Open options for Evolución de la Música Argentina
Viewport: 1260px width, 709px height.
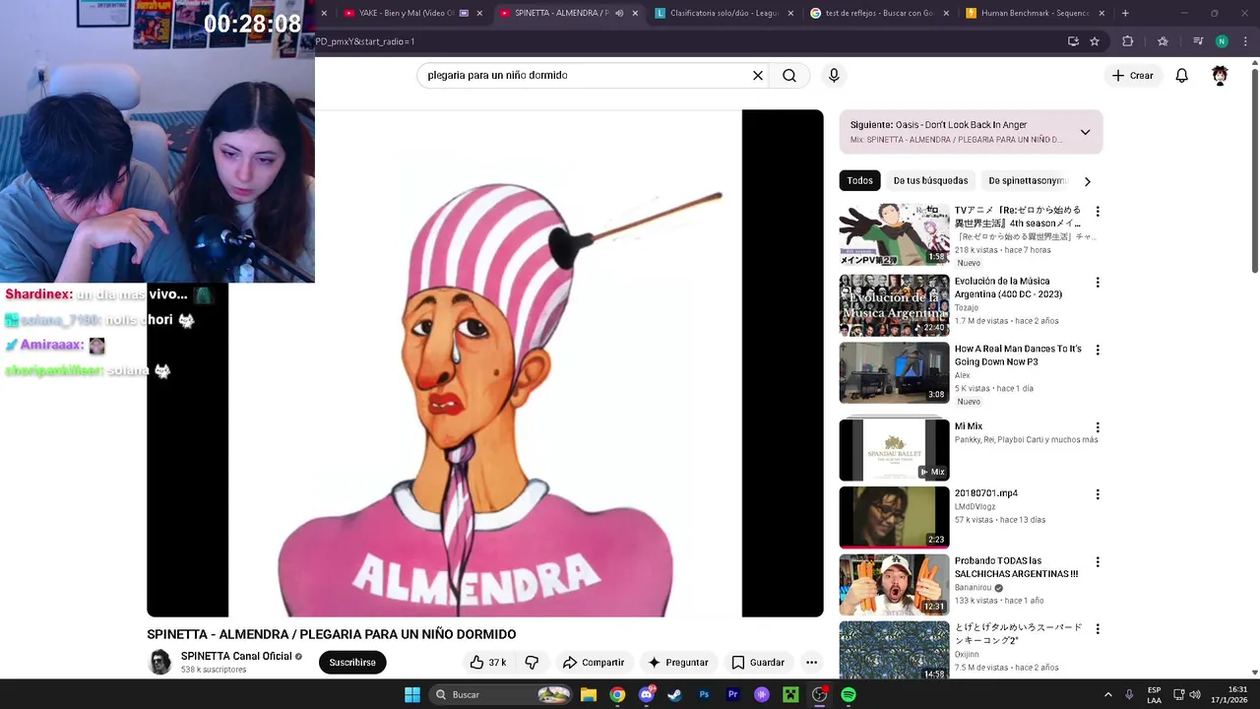[x=1098, y=283]
